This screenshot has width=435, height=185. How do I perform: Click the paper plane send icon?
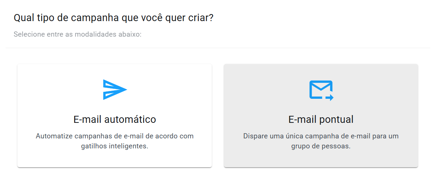coord(115,90)
